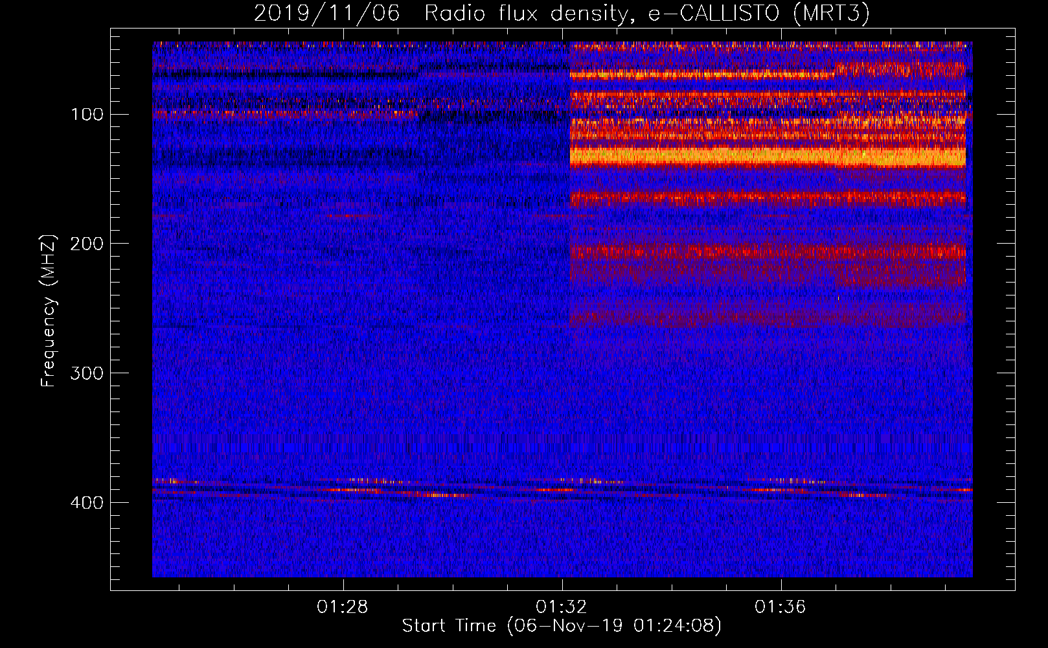
Task: Click the plot title '2019/11/06 Radio flux density, e-CALLISTO (MRT3)'
Action: click(x=562, y=13)
